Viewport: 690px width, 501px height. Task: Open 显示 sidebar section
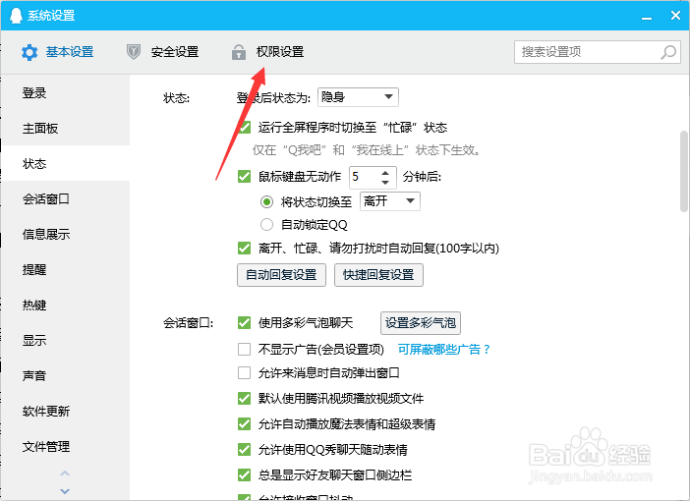[x=65, y=340]
